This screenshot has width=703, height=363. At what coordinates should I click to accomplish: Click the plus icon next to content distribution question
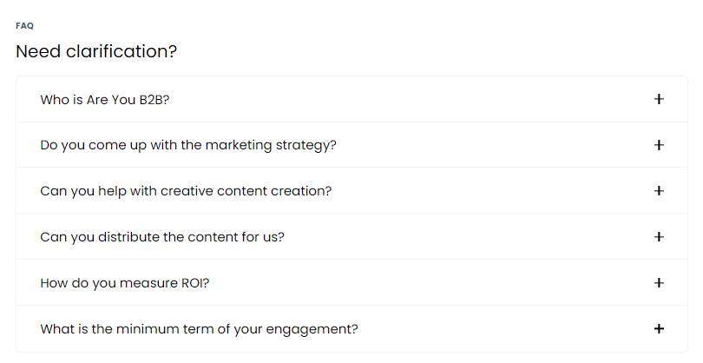point(659,236)
